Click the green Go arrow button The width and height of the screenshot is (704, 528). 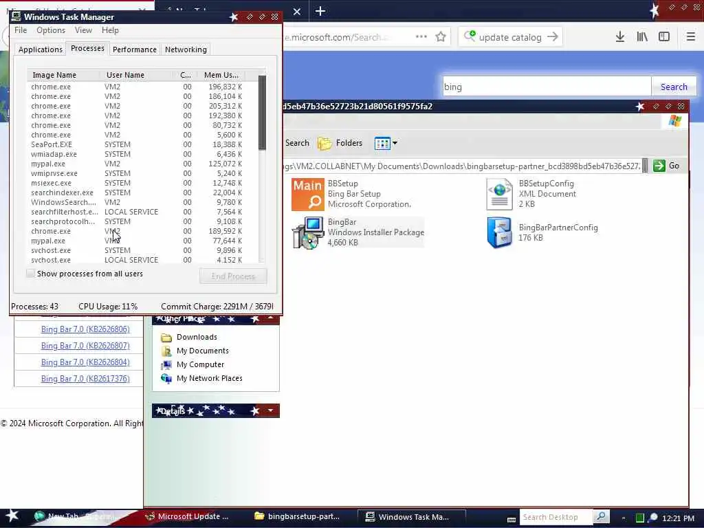659,166
